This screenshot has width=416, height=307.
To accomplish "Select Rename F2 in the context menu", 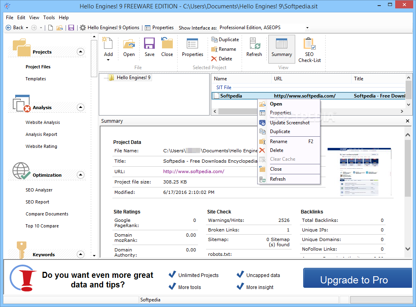I will tap(289, 142).
